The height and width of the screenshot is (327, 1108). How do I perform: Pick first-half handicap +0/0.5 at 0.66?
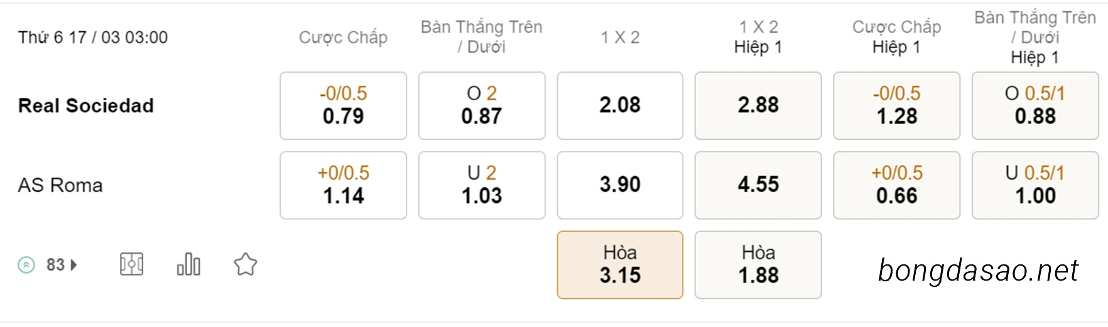click(x=897, y=185)
